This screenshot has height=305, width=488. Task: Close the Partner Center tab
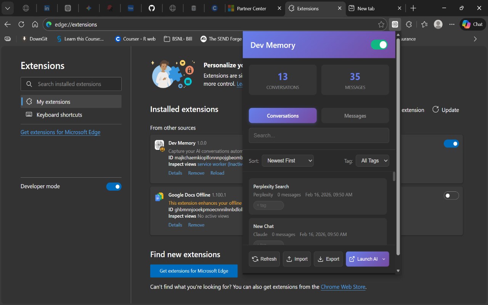[279, 8]
